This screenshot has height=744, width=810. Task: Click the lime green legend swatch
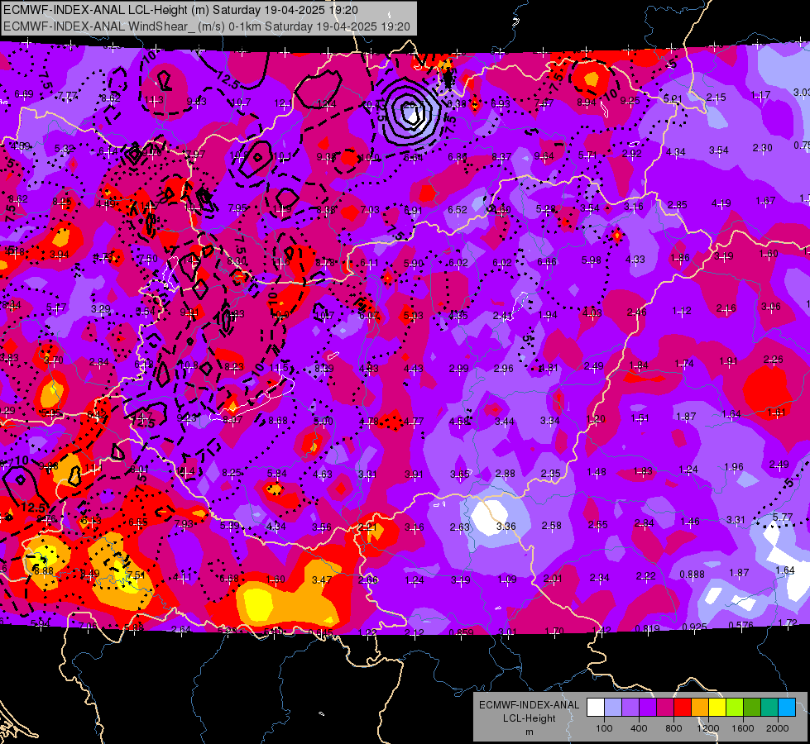pos(735,708)
